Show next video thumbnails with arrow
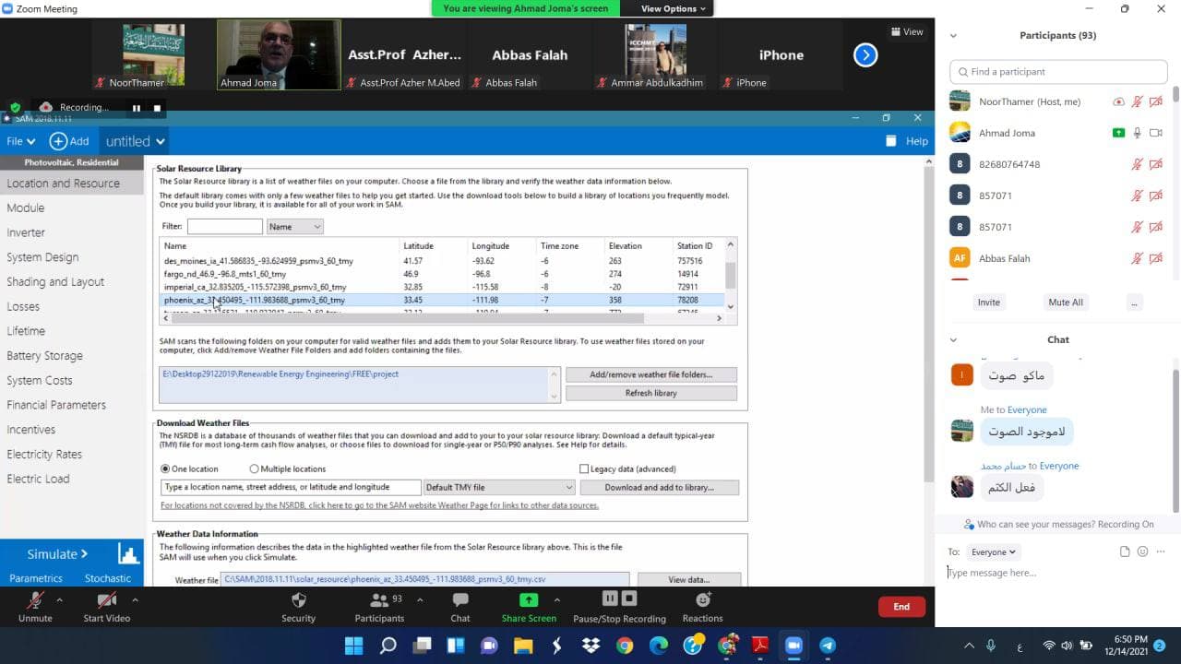 tap(865, 55)
